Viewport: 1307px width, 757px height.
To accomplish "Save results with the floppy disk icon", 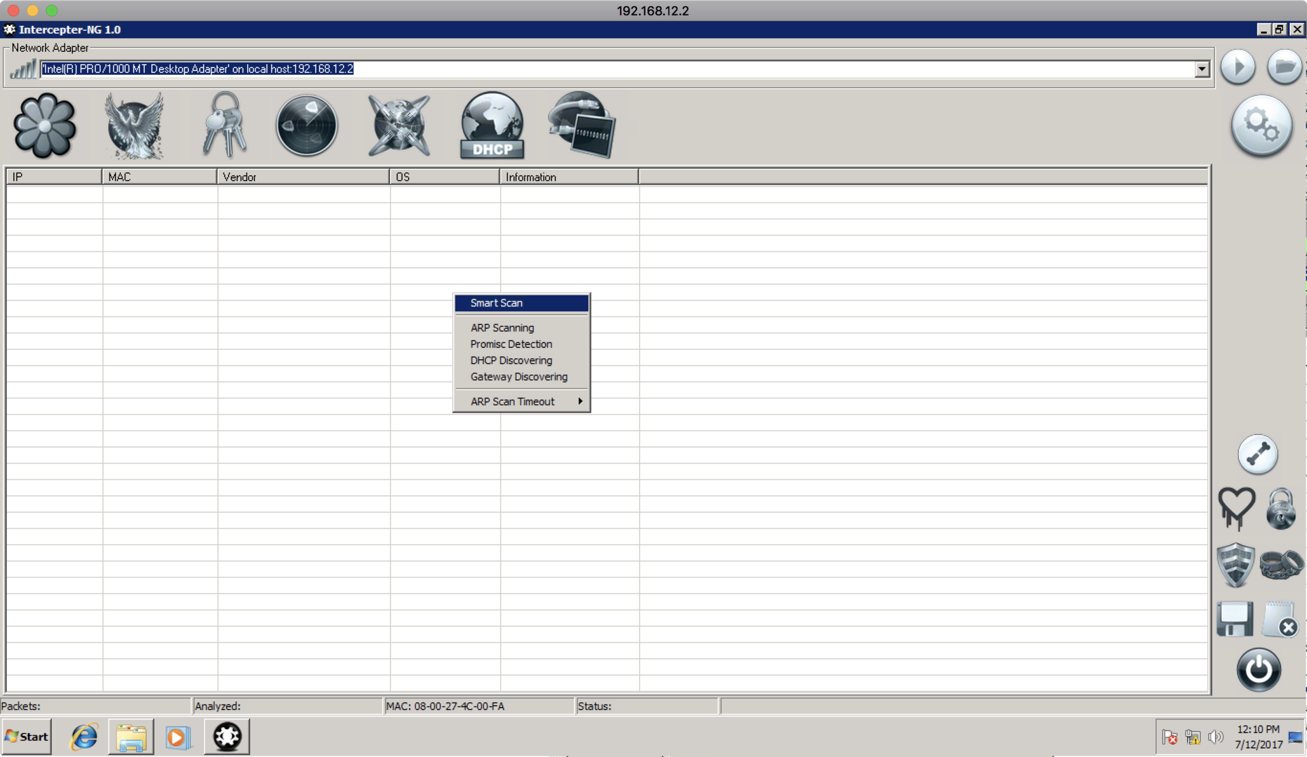I will (x=1235, y=619).
